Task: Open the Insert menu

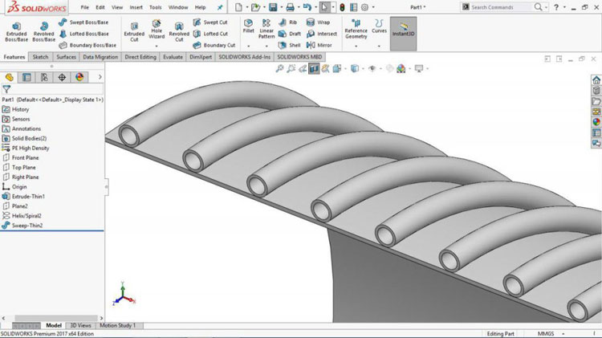Action: tap(135, 7)
